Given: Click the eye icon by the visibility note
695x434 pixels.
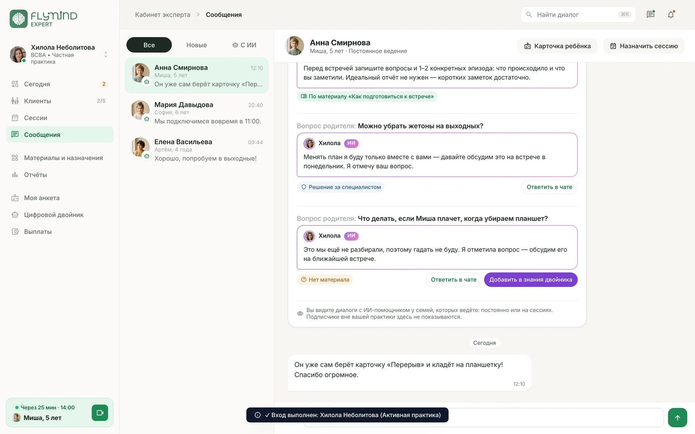Looking at the screenshot, I should (300, 314).
